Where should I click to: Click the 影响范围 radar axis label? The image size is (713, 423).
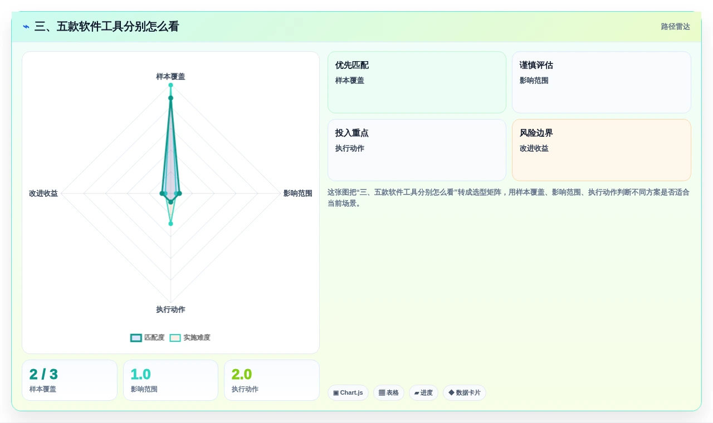click(297, 193)
